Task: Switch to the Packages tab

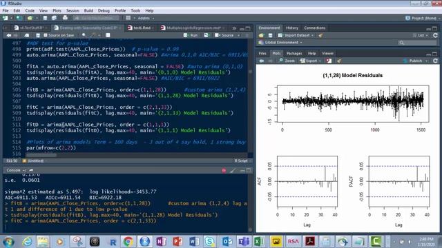Action: click(x=294, y=53)
